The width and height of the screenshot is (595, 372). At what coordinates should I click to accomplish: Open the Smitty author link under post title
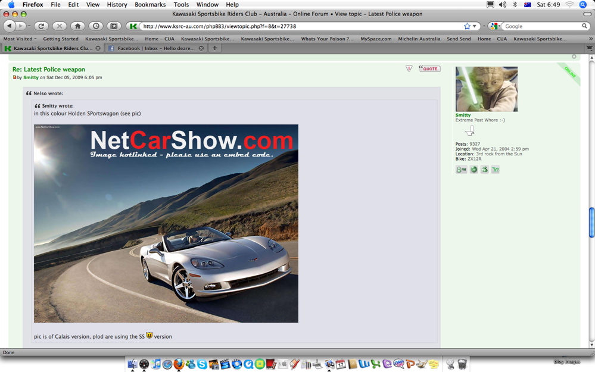(x=31, y=77)
